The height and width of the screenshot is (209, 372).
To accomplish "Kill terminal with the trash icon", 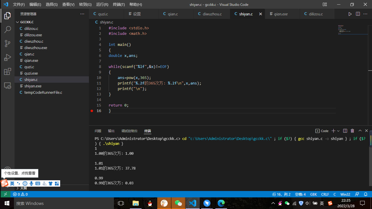I will tap(352, 131).
